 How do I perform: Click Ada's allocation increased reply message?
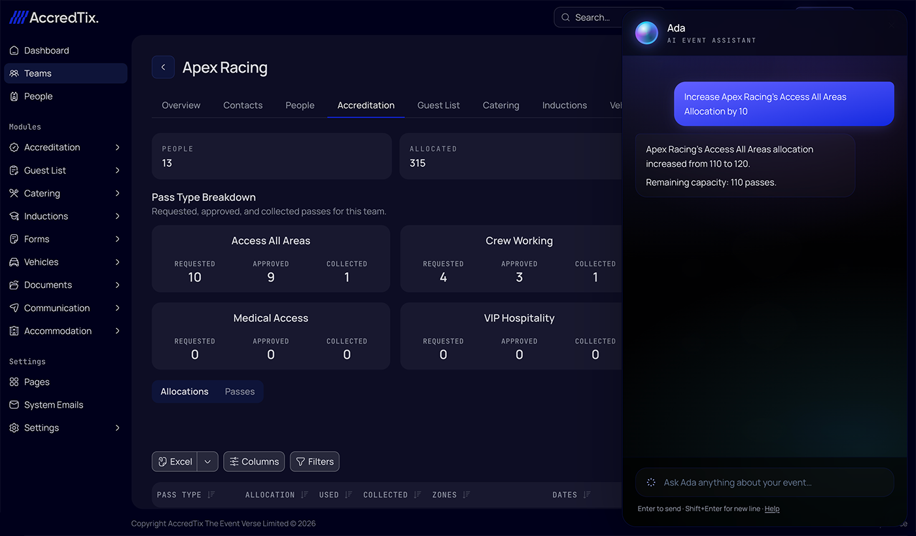click(x=745, y=166)
